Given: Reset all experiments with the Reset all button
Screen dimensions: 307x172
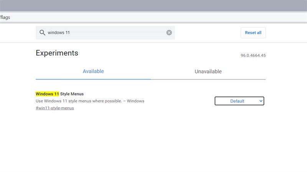Looking at the screenshot, I should (x=253, y=32).
